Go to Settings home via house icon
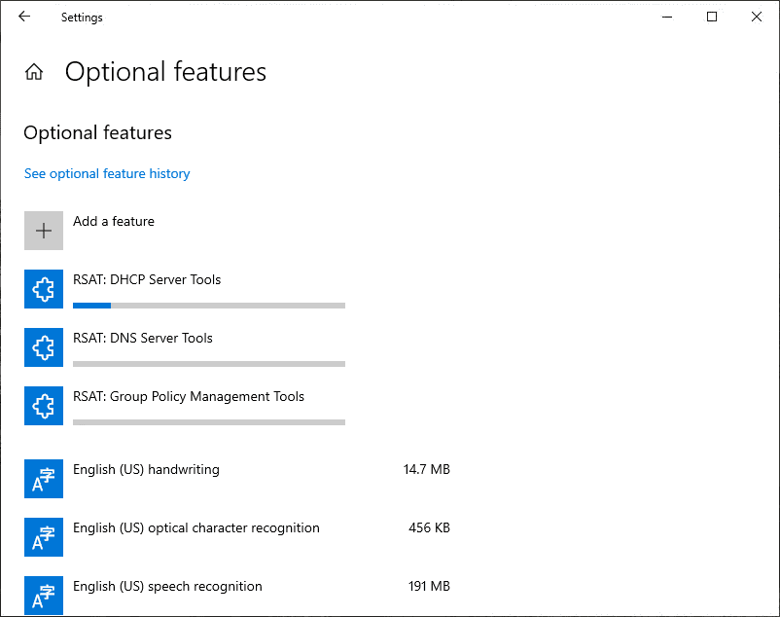Screen dimensions: 780x617 click(34, 72)
